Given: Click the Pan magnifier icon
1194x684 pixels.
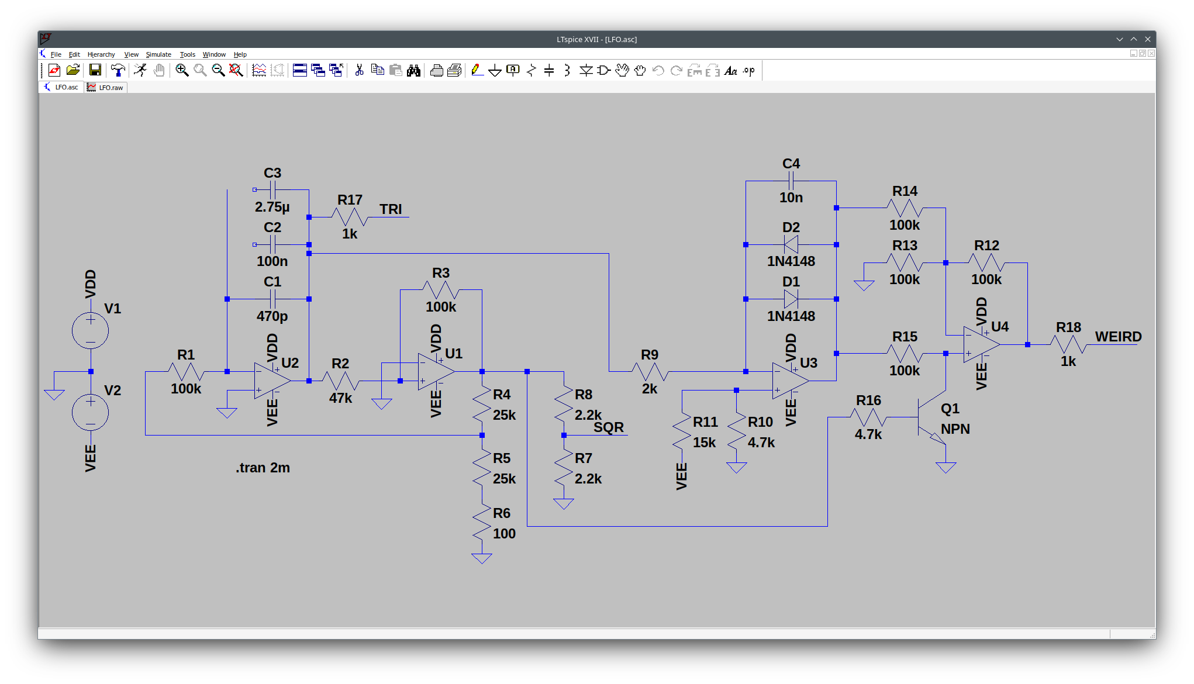Looking at the screenshot, I should (200, 71).
